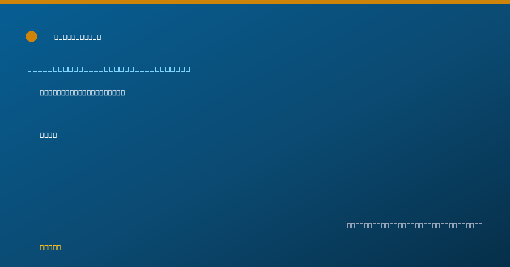510x267 pixels.
Task: Click the short four-character white label
Action: (x=48, y=135)
